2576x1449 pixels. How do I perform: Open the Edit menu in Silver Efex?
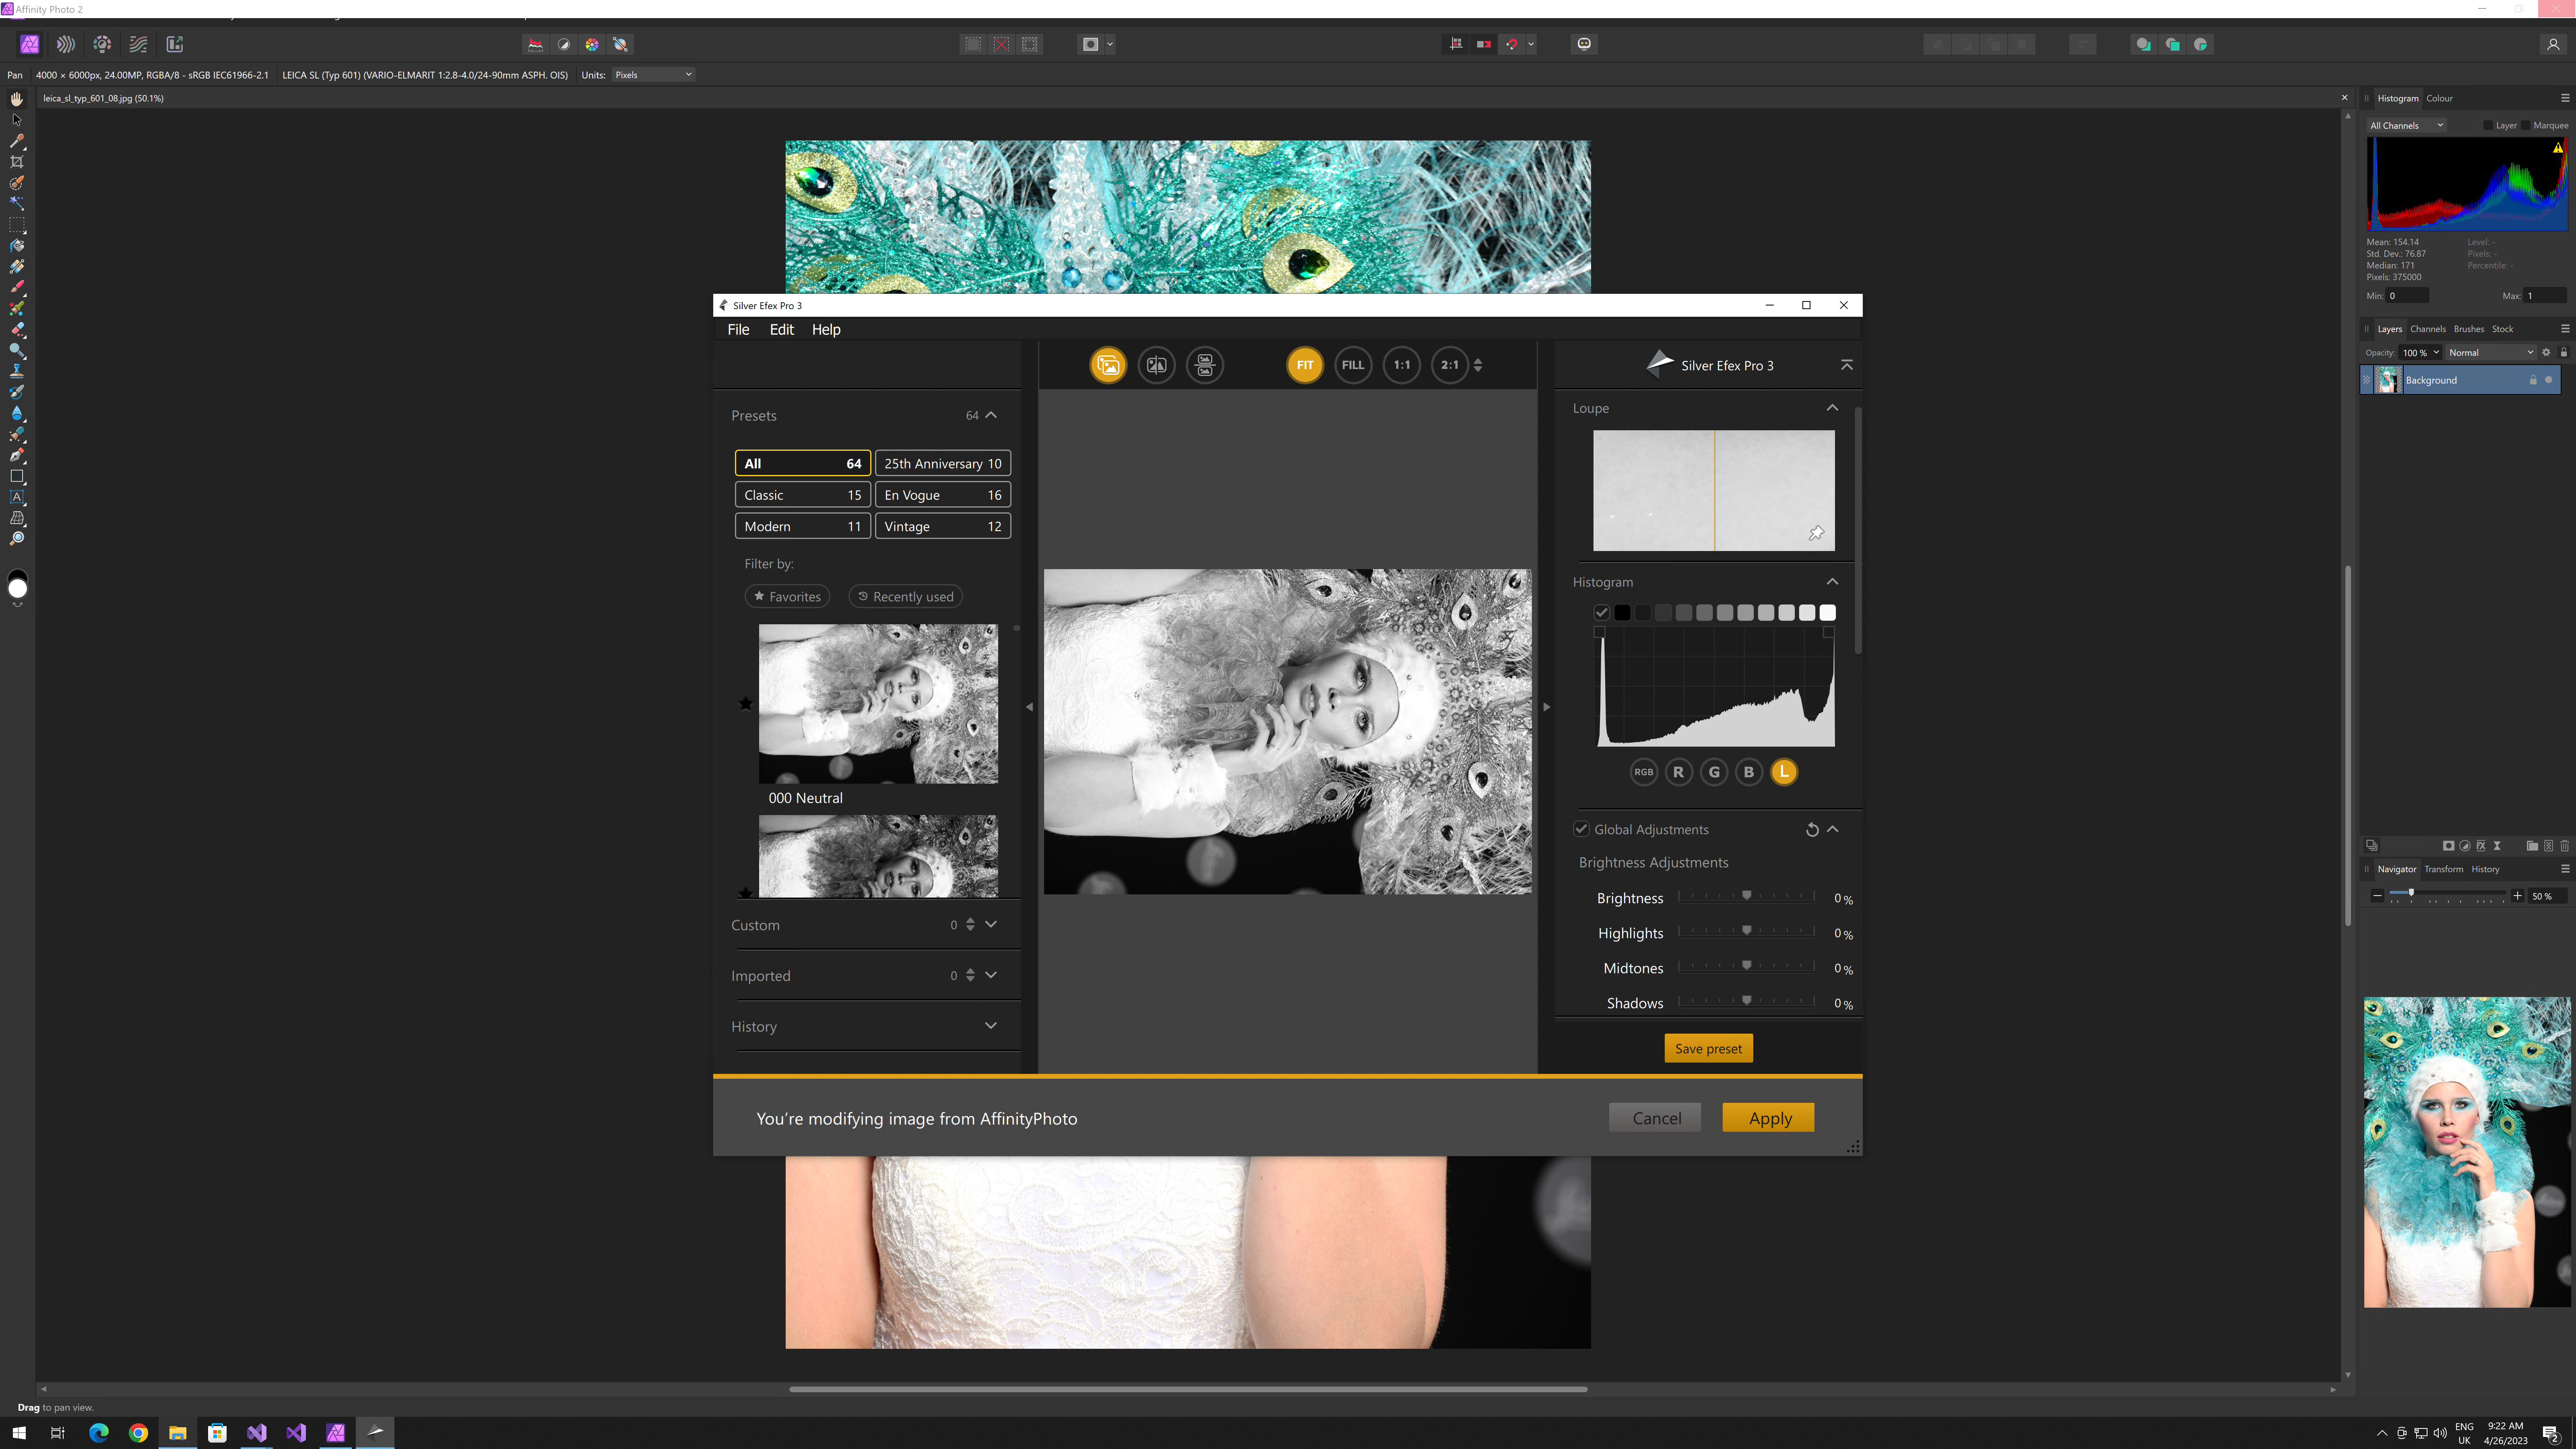pos(782,330)
